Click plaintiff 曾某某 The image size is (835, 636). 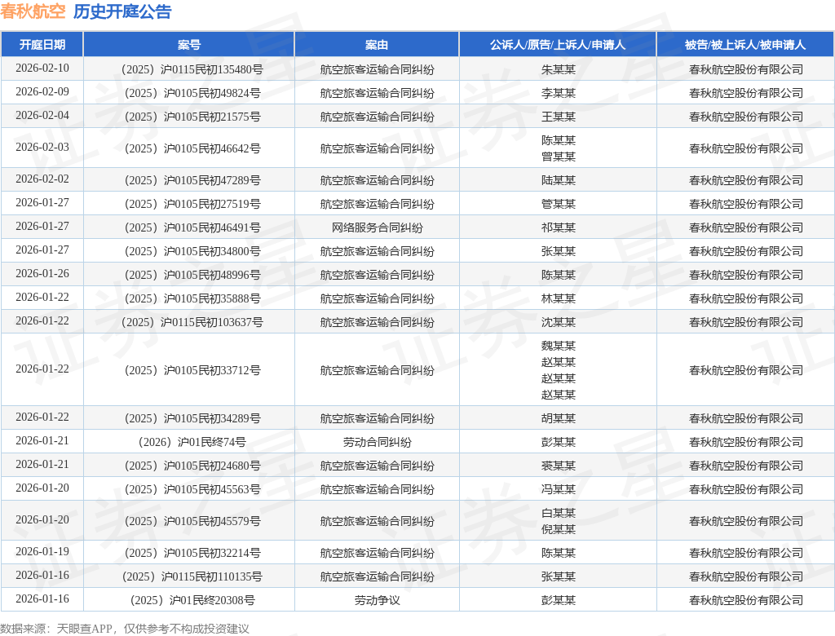pyautogui.click(x=558, y=157)
